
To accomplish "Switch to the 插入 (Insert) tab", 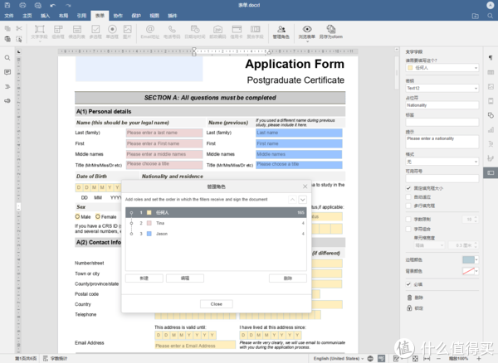I will [x=45, y=16].
